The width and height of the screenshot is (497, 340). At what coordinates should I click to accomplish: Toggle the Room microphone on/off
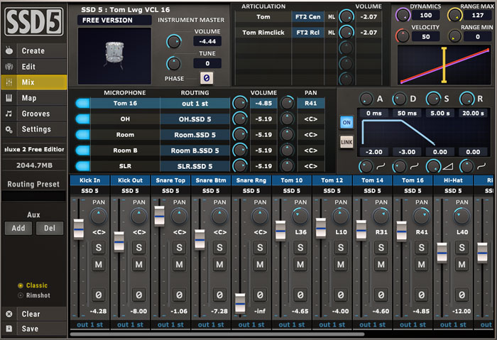[83, 135]
